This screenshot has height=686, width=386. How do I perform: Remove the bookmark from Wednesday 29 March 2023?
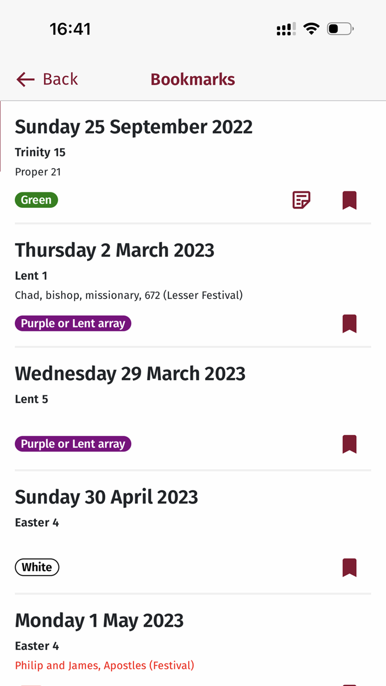click(x=350, y=444)
